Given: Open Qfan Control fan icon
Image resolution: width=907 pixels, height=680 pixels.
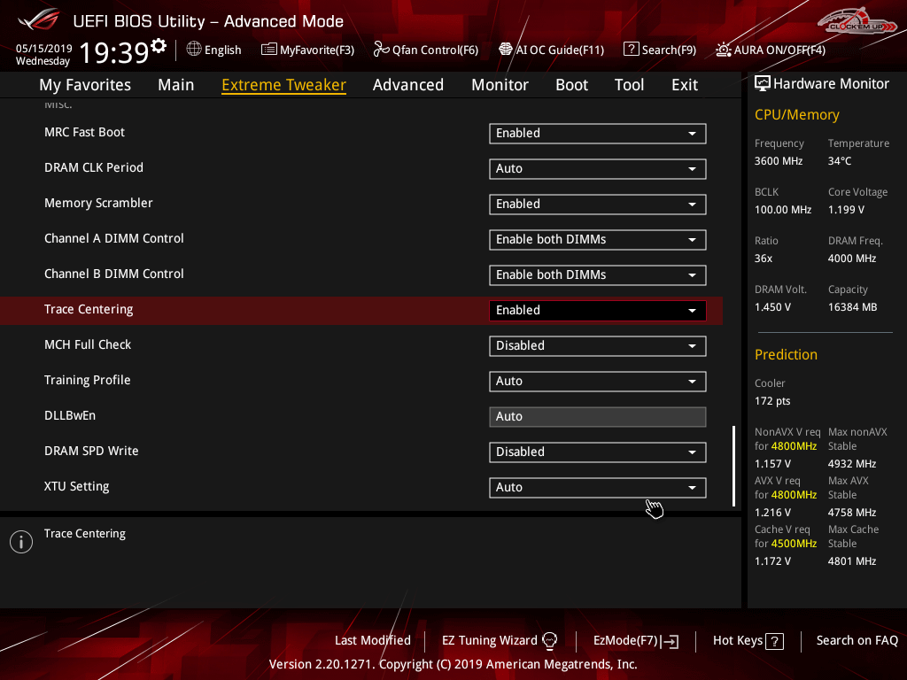Looking at the screenshot, I should click(381, 50).
